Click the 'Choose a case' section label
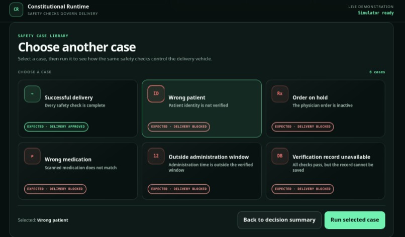Viewport: 405px width, 237px height. tap(35, 72)
